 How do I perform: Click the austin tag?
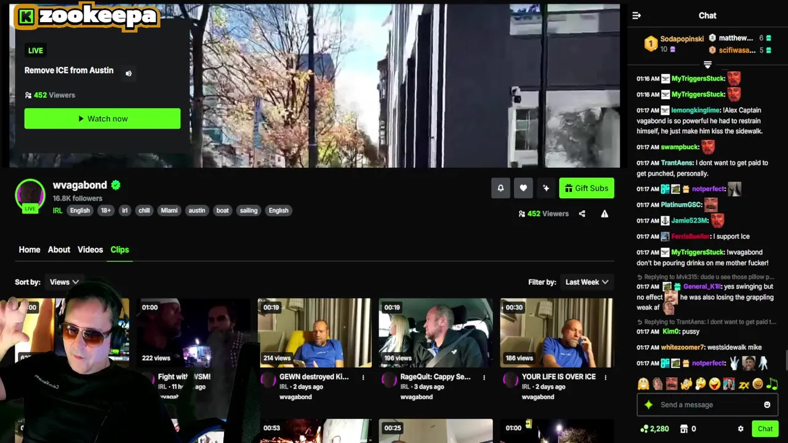coord(197,210)
